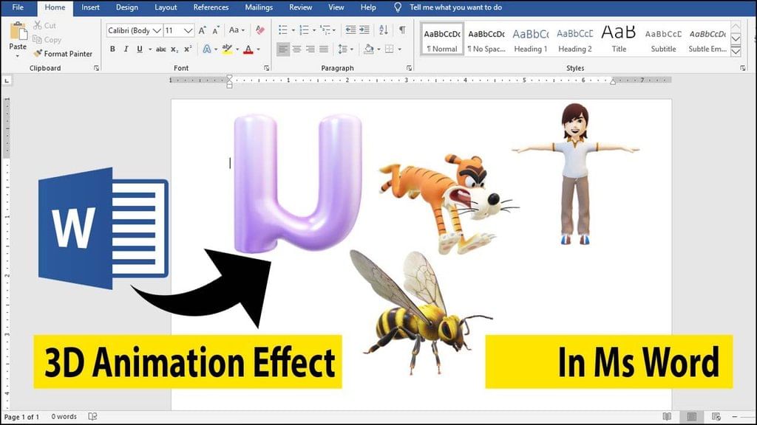Open the borders dropdown
757x425 pixels.
click(x=400, y=49)
